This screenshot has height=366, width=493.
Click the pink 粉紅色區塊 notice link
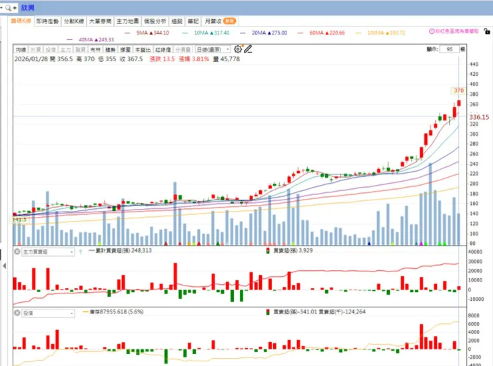[456, 31]
